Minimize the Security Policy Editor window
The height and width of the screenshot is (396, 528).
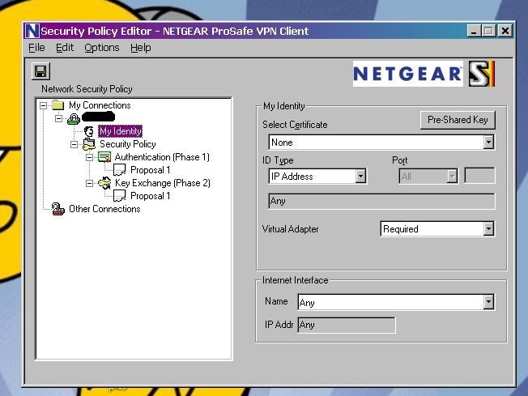474,31
